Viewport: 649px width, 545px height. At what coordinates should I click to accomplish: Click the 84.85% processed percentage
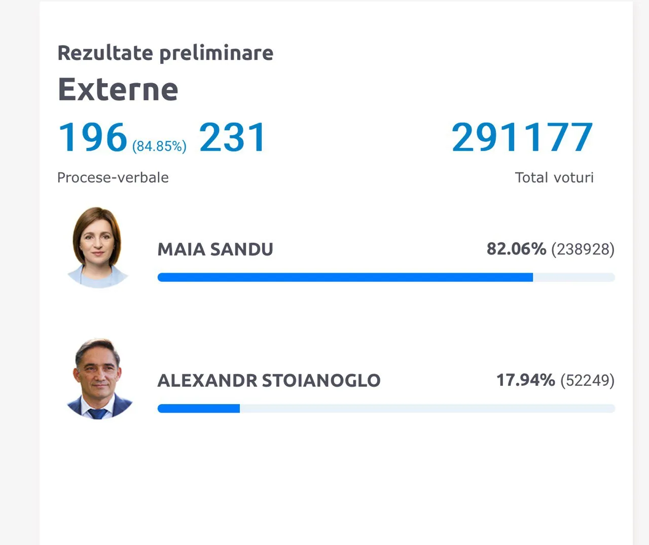[x=159, y=146]
